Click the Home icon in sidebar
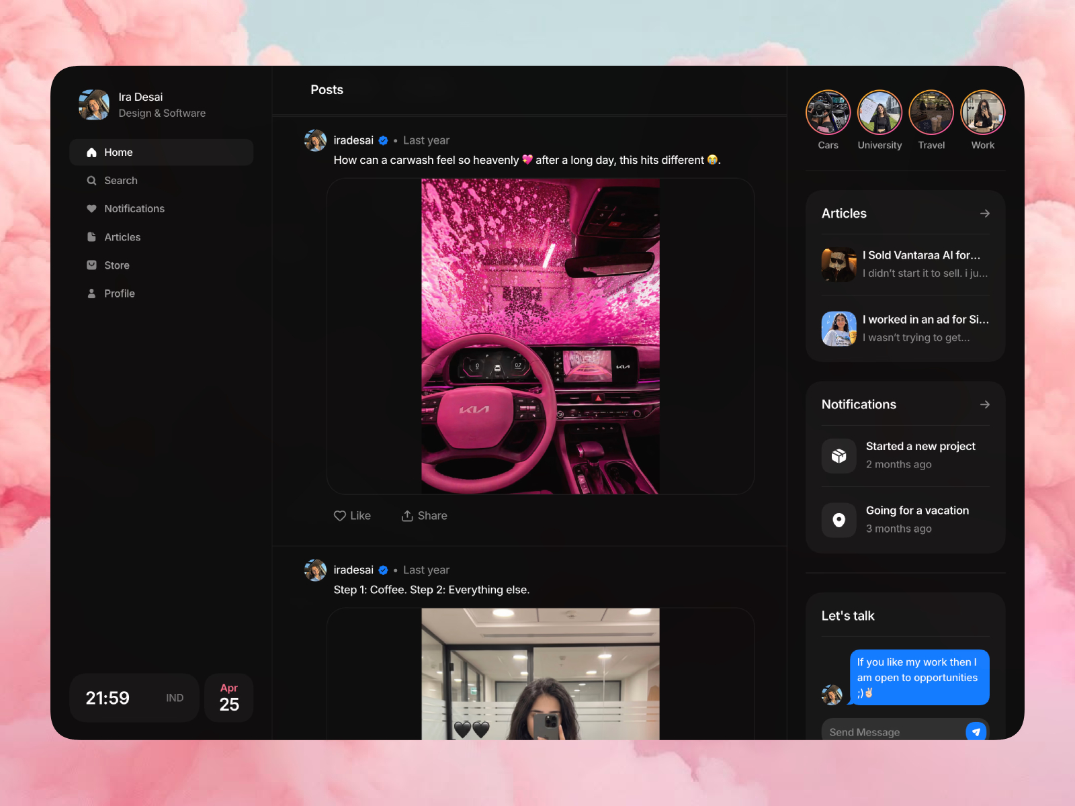Screen dimensions: 1075x806 (x=91, y=152)
